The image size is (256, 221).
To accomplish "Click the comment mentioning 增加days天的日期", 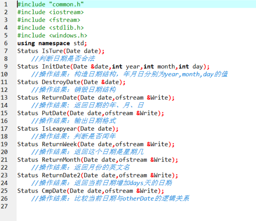I will (102, 183).
